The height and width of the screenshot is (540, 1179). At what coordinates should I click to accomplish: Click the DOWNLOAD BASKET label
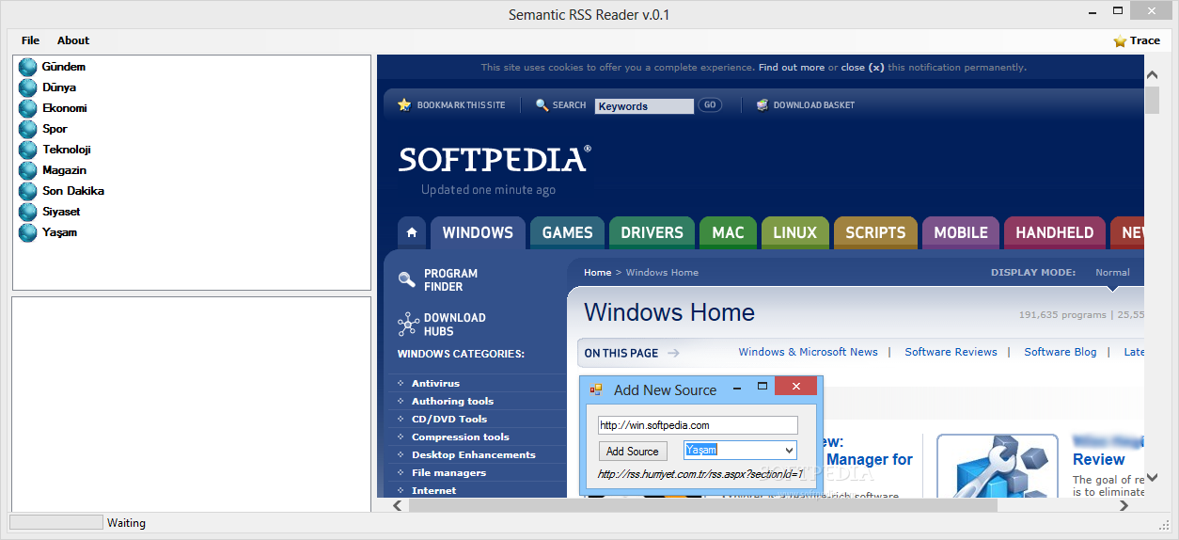(814, 105)
